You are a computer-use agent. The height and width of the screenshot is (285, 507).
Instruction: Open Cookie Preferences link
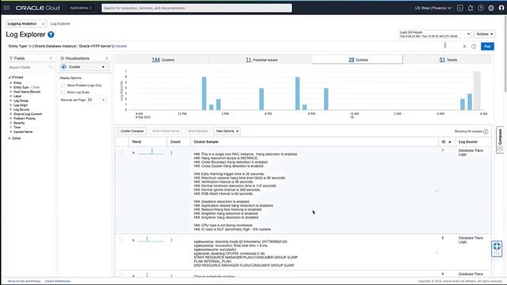coord(57,281)
